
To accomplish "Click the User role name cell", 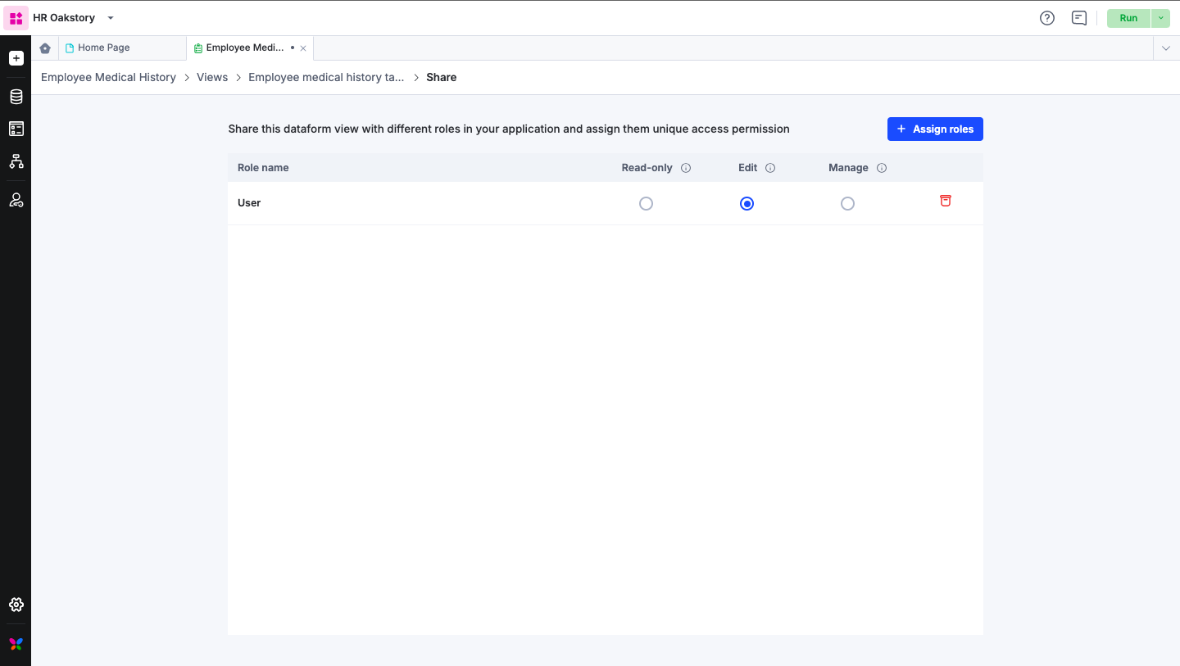I will point(249,202).
